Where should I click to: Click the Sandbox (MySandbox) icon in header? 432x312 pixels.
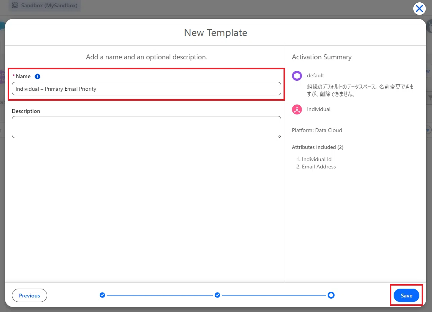tap(15, 5)
